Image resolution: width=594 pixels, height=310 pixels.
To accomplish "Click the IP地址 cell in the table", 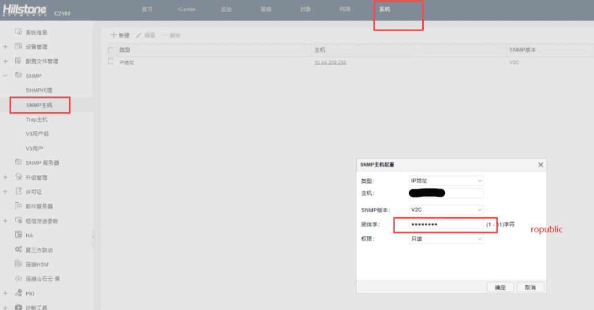I will pyautogui.click(x=127, y=63).
